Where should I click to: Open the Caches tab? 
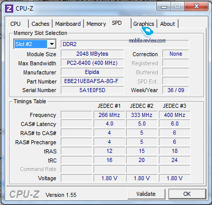[40, 24]
